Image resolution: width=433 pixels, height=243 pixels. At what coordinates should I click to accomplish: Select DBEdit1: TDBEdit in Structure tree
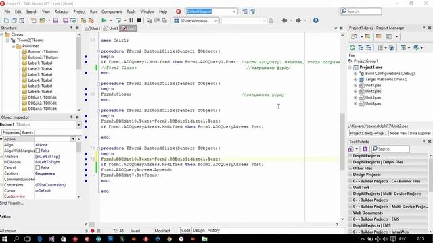pos(42,97)
